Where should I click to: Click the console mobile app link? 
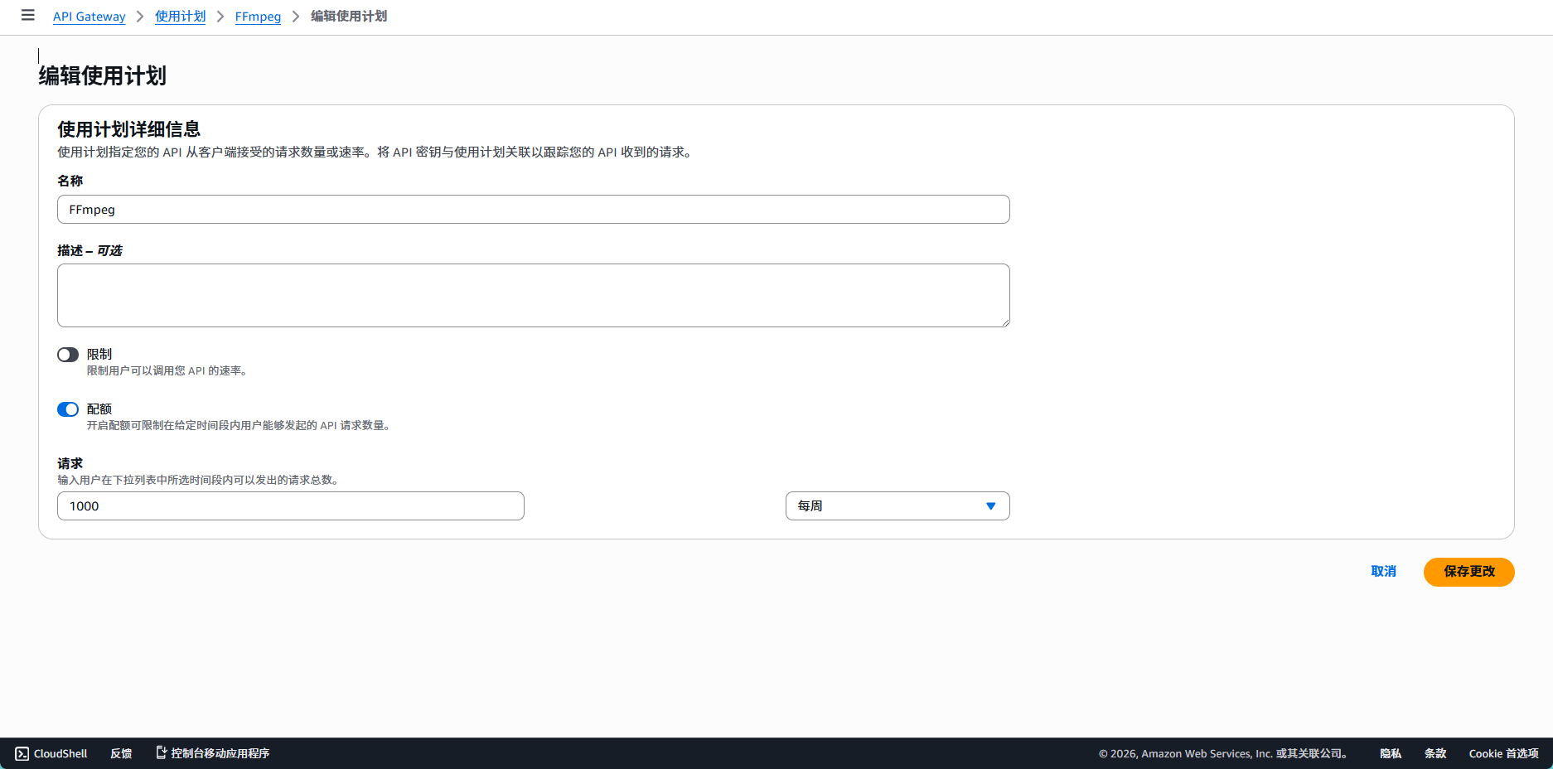pos(213,753)
